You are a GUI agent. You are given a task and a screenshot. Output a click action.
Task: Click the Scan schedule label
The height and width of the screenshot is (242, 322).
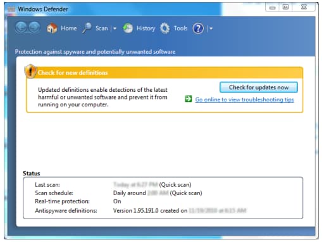[x=54, y=193]
